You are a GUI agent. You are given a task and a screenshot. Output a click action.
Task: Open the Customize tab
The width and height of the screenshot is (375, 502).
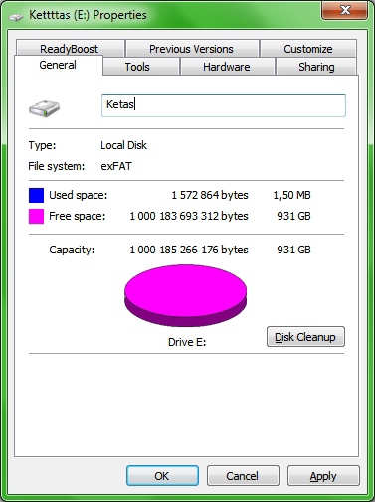(308, 49)
